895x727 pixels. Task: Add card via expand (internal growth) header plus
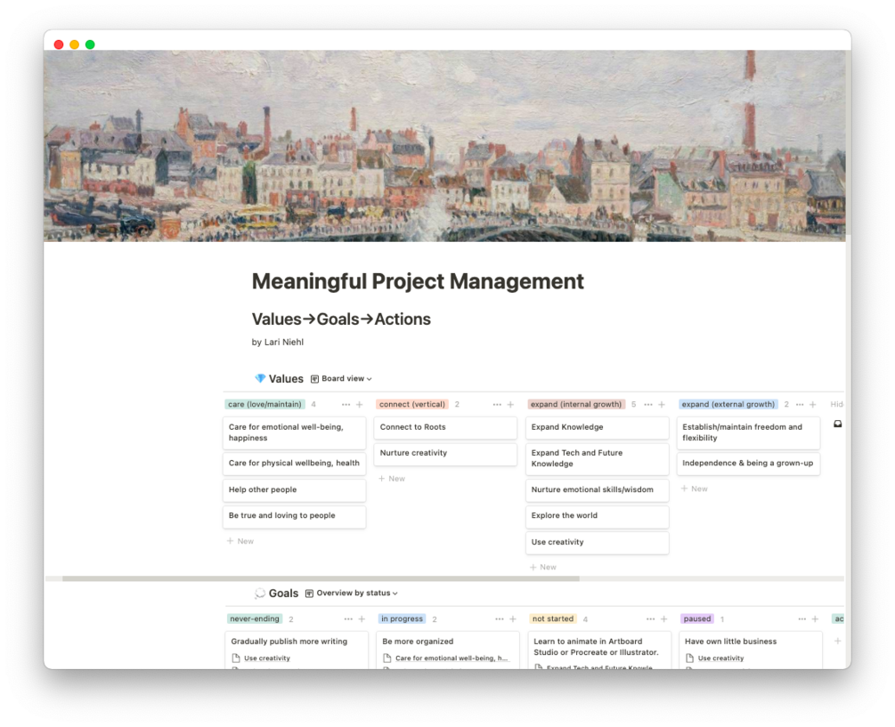coord(662,404)
